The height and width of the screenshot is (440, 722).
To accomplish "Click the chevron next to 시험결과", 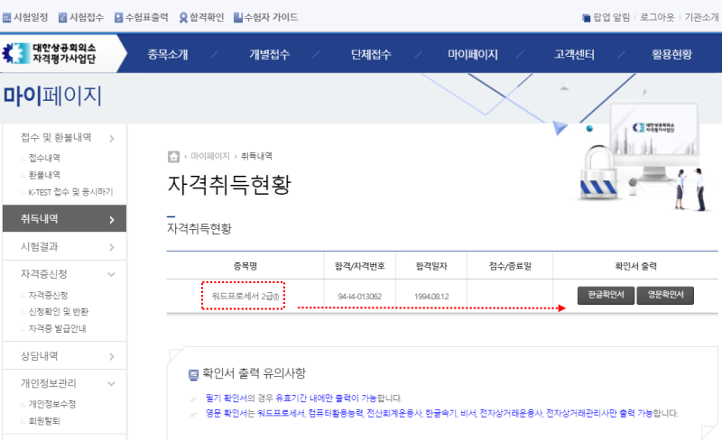I will (112, 247).
